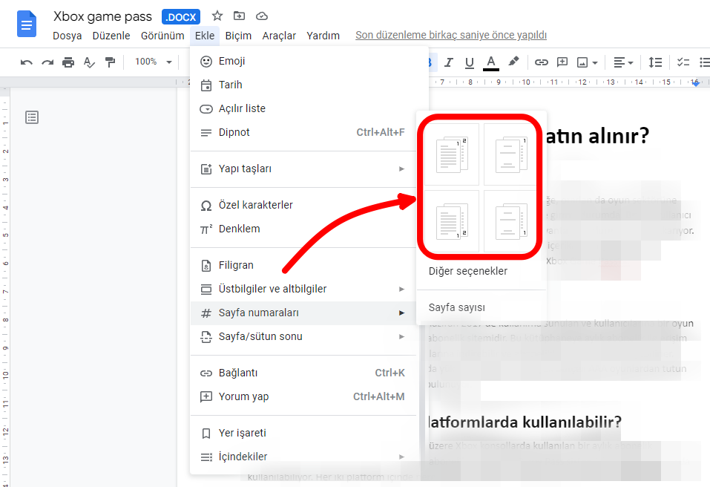Image resolution: width=710 pixels, height=487 pixels.
Task: Choose top-right page number layout thumbnail
Action: tap(510, 154)
